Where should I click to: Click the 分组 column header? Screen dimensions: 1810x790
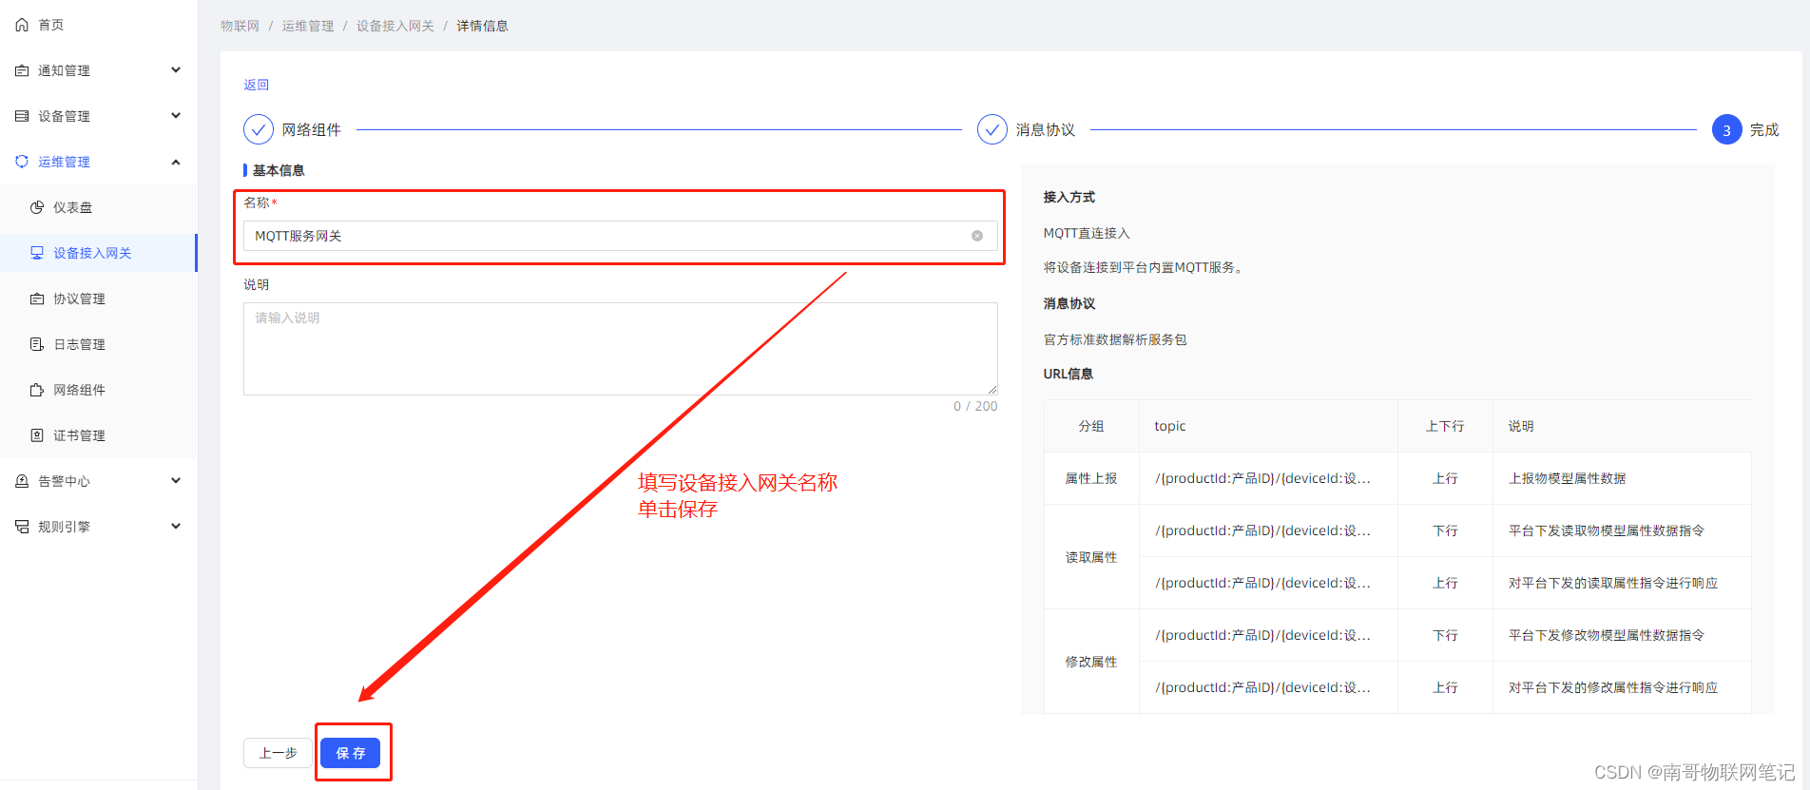1091,426
